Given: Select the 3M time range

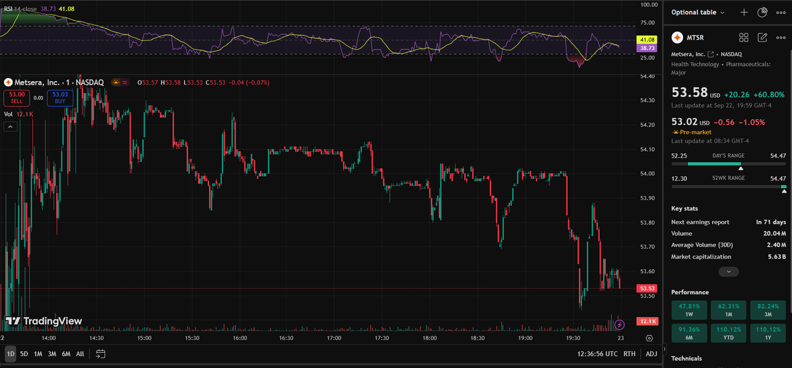Looking at the screenshot, I should 52,353.
